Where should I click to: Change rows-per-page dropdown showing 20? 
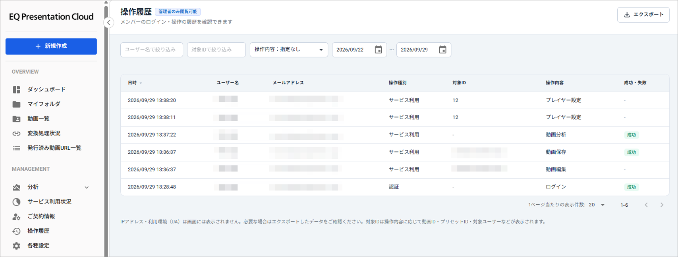597,205
